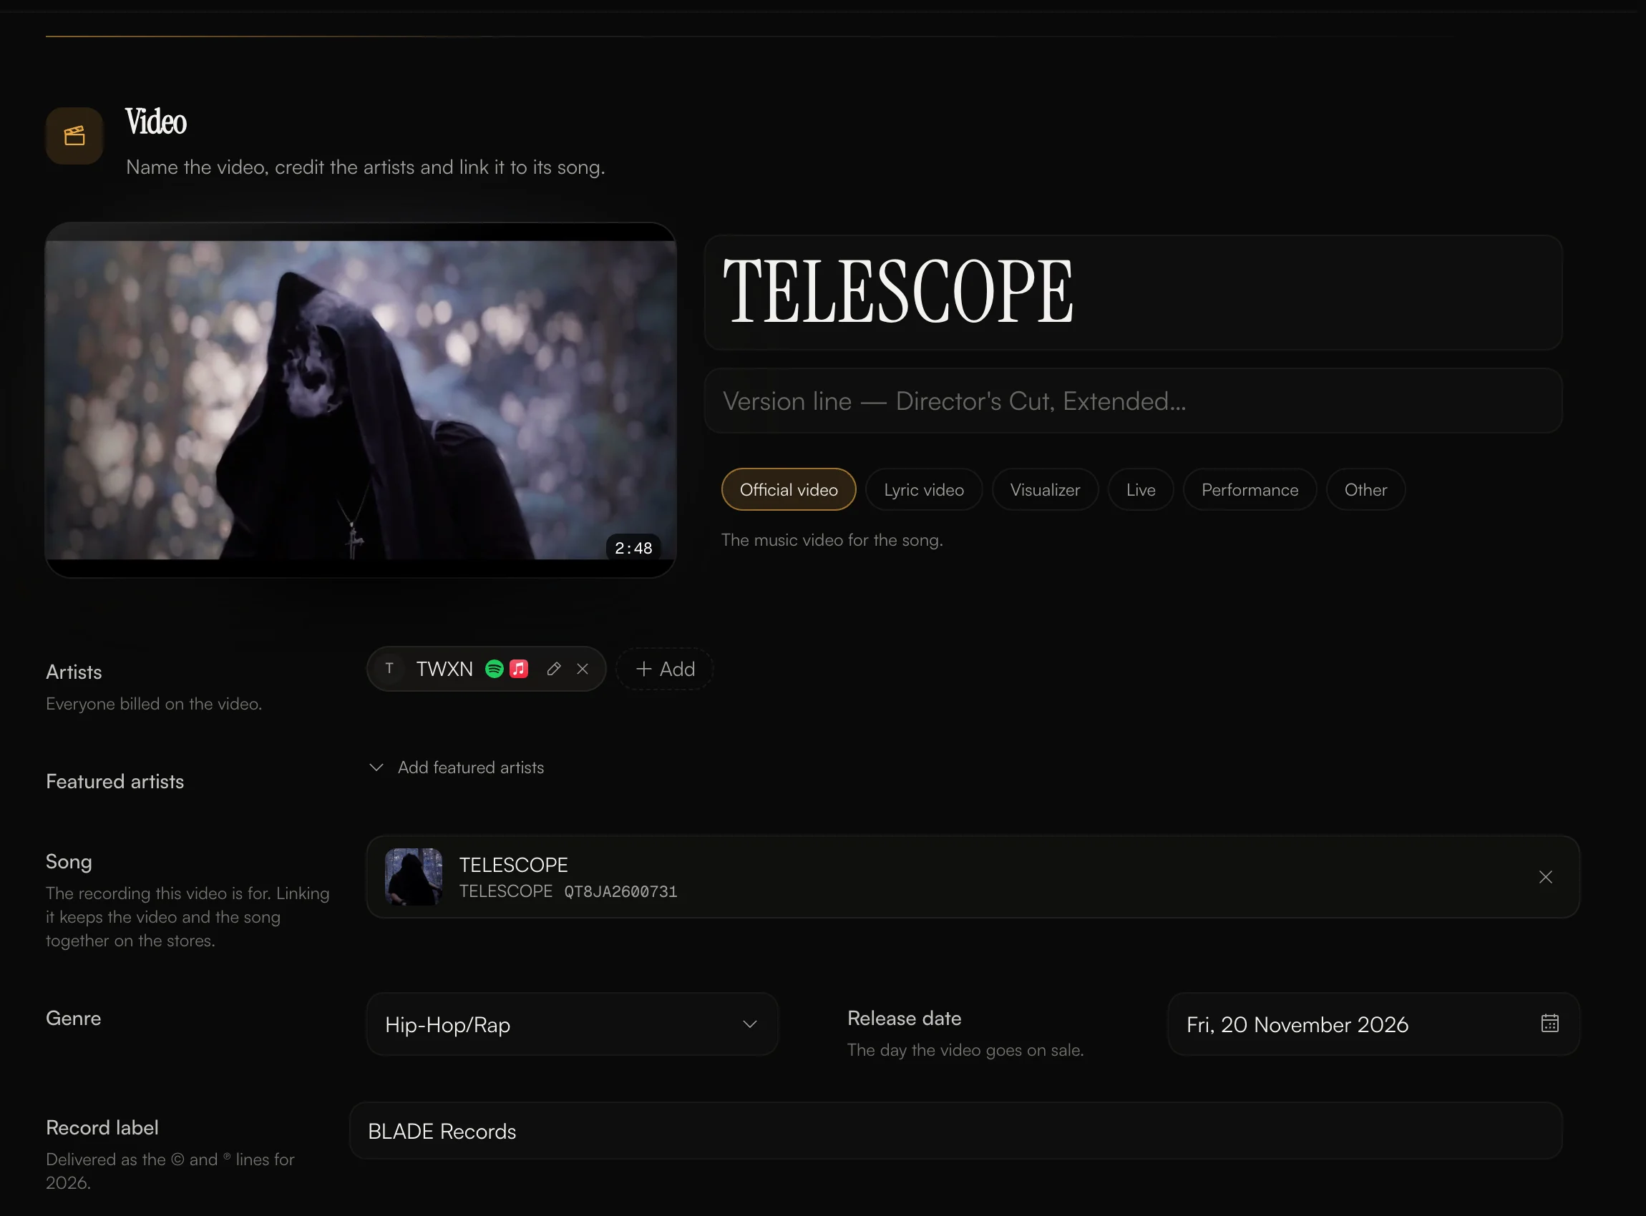Remove the TWXN artist chip
Viewport: 1646px width, 1216px height.
click(x=583, y=668)
